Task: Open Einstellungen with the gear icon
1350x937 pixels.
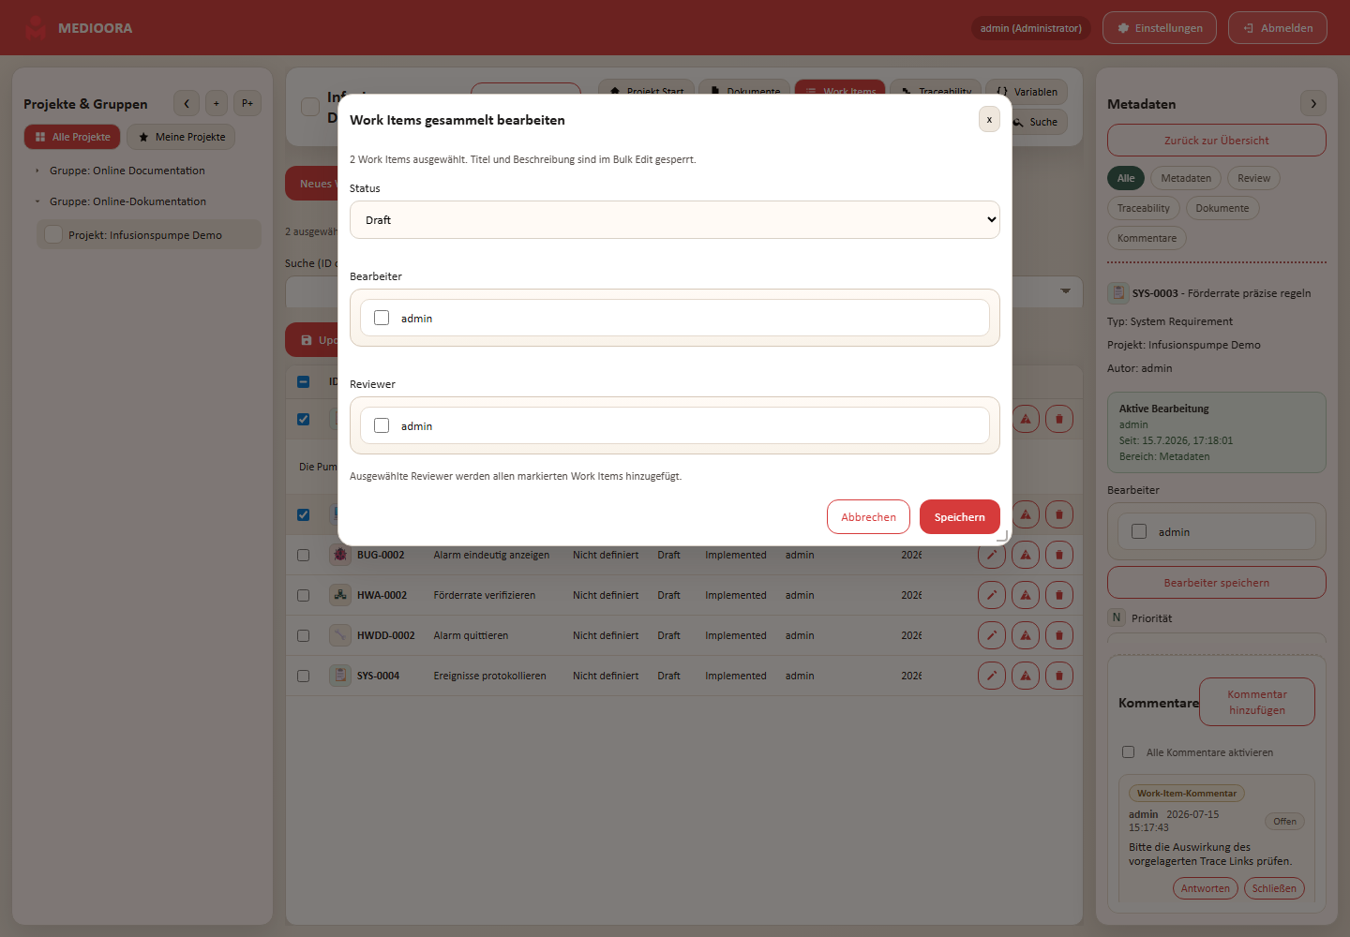Action: (x=1160, y=28)
